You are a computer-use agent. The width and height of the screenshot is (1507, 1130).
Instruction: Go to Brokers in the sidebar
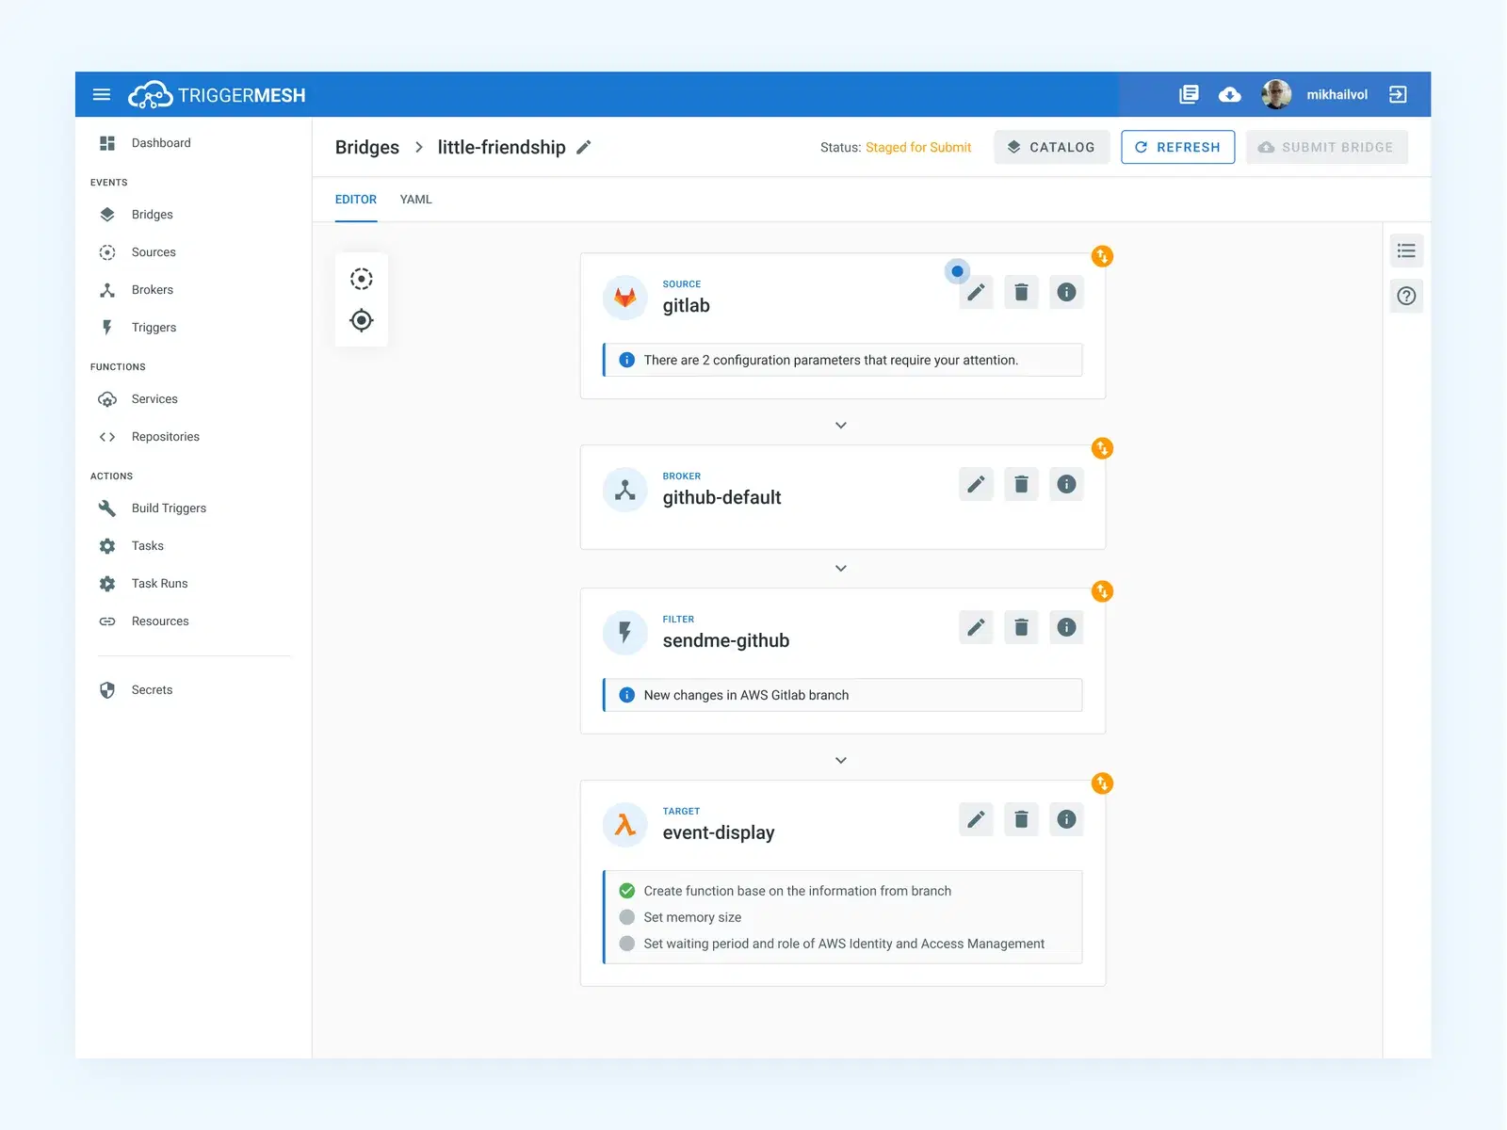pos(153,290)
